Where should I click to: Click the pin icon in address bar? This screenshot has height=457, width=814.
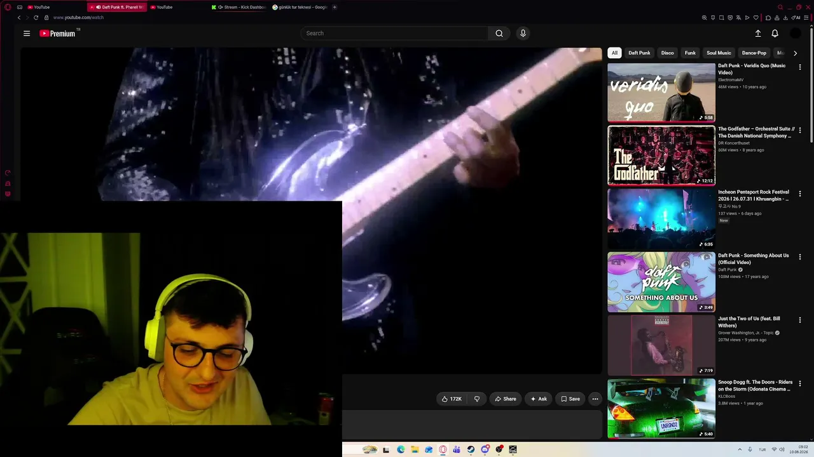point(713,18)
